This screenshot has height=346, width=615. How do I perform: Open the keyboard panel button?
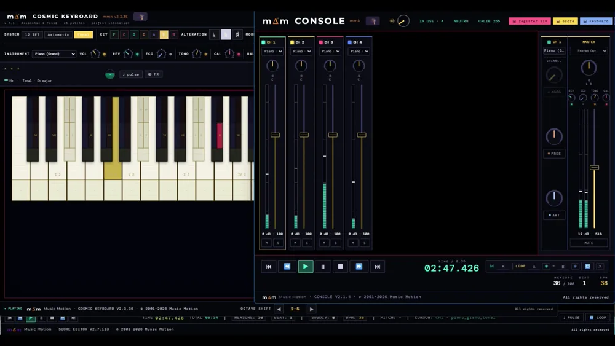pyautogui.click(x=596, y=21)
